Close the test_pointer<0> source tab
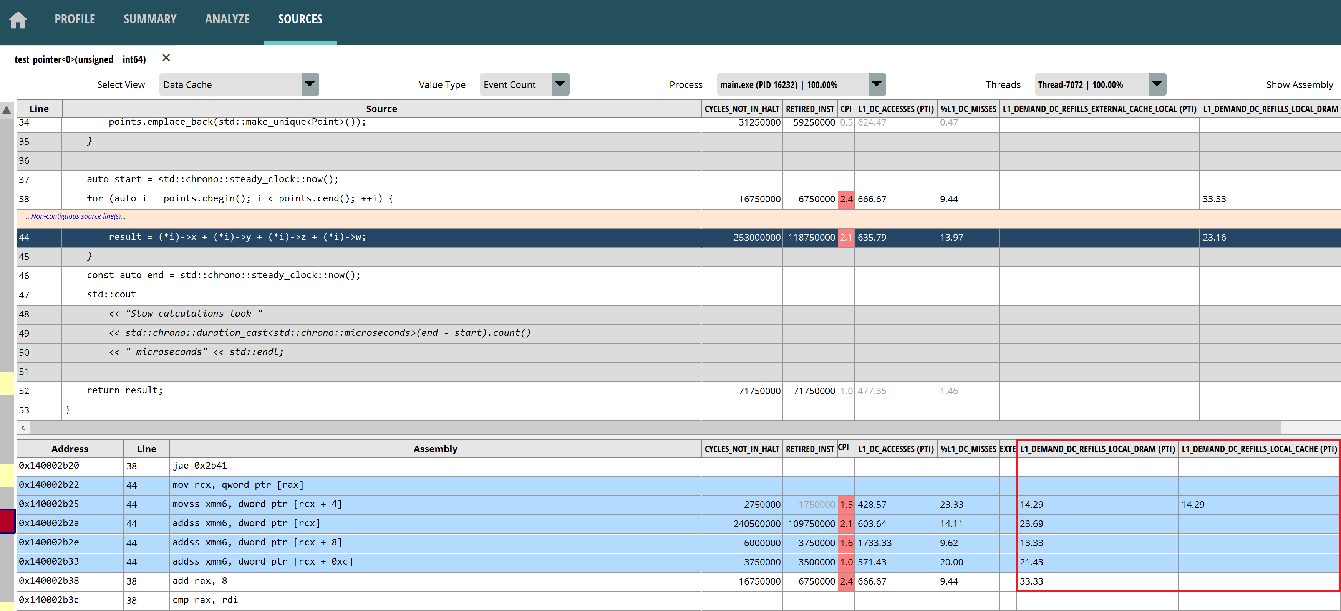1341x611 pixels. pyautogui.click(x=166, y=58)
